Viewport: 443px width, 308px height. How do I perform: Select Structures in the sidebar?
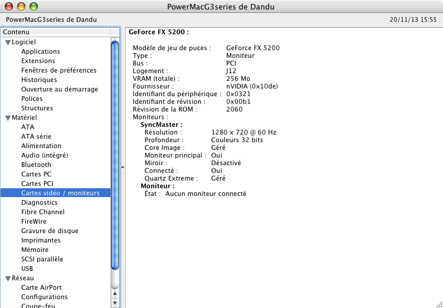click(37, 108)
